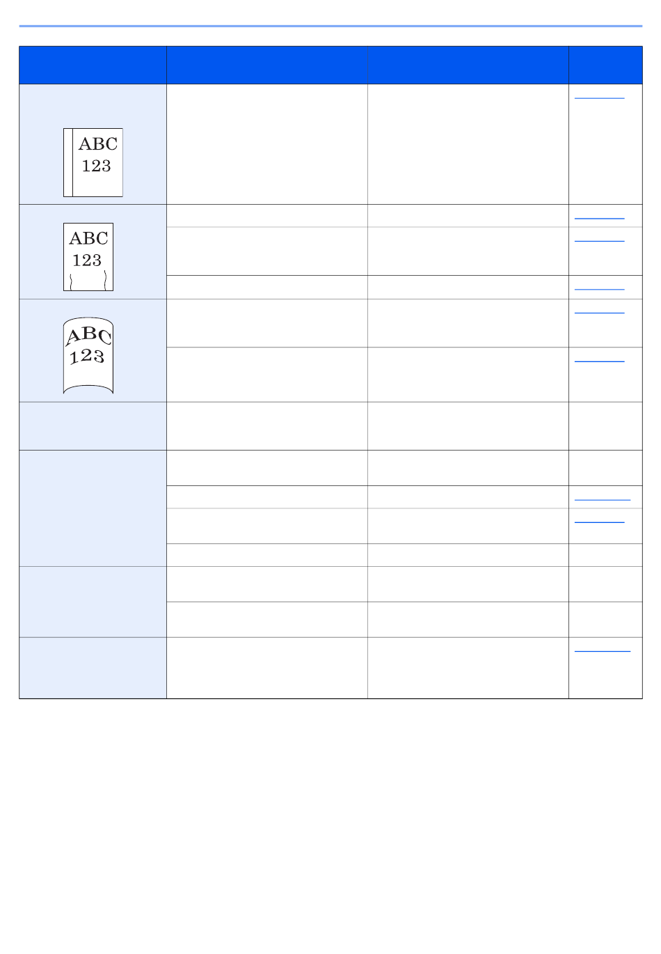
Task: Click the curled ABC 123 page illustration
Action: click(88, 356)
